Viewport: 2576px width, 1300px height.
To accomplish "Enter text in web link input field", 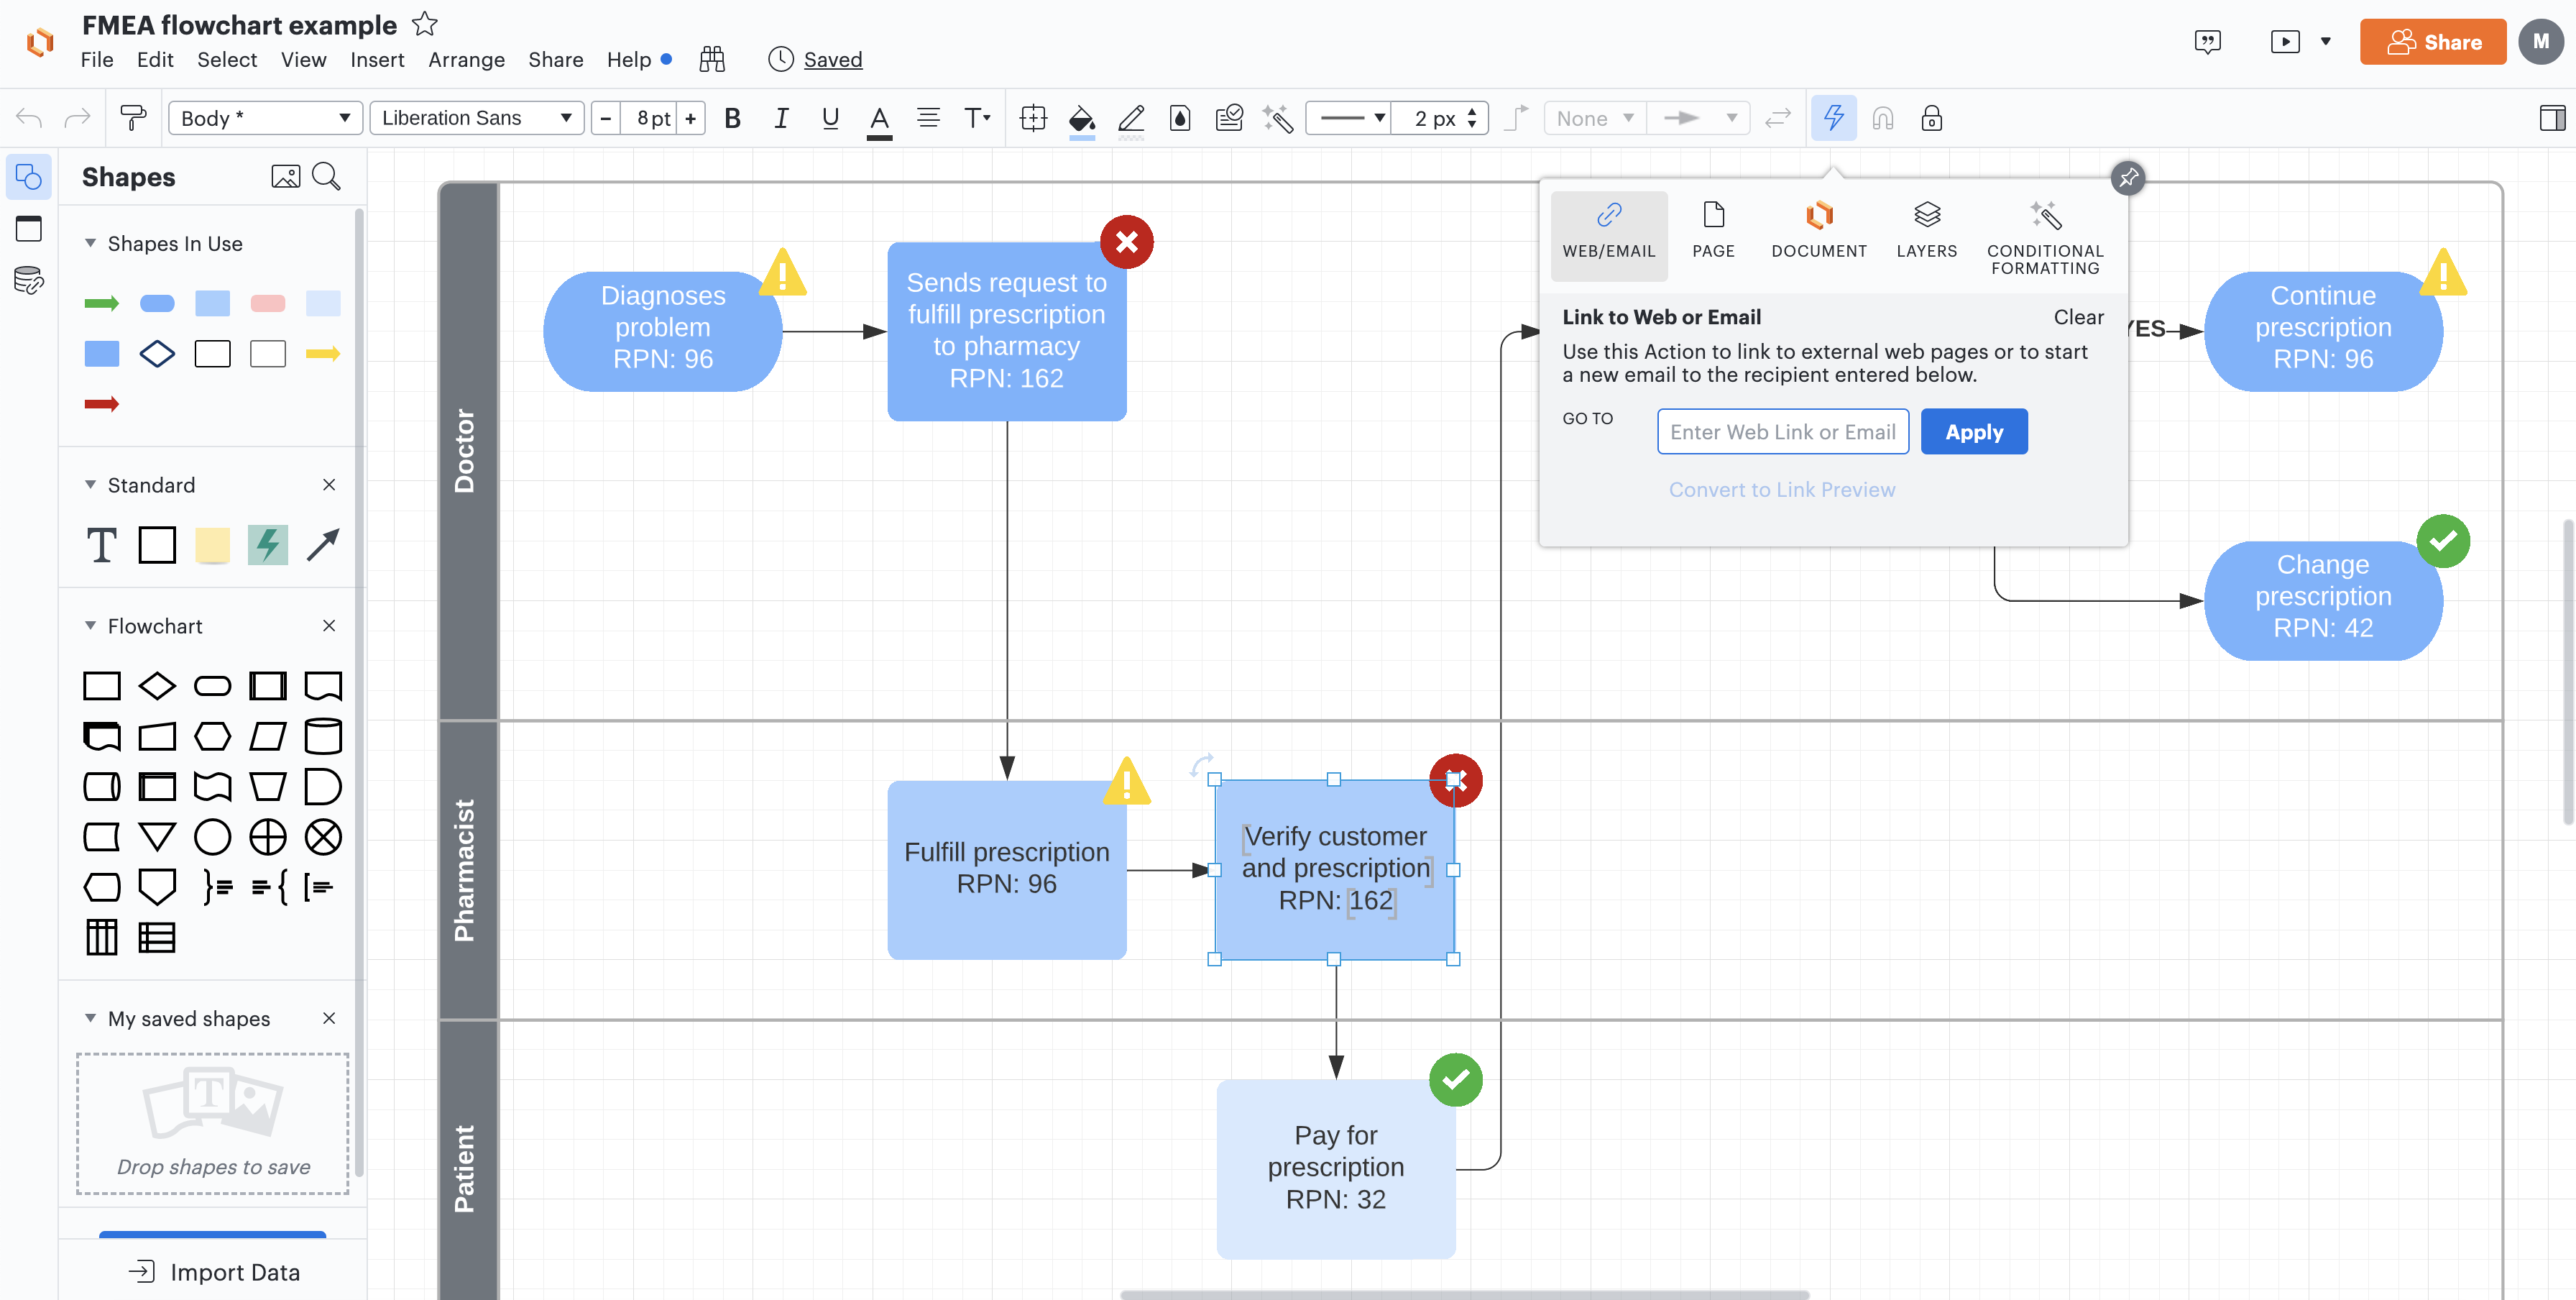I will point(1782,431).
